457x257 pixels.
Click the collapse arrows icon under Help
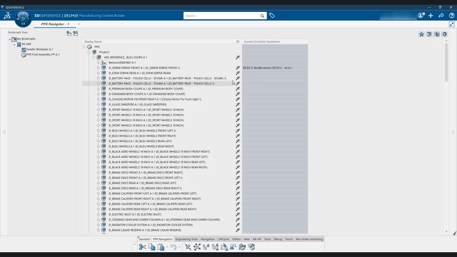point(452,24)
